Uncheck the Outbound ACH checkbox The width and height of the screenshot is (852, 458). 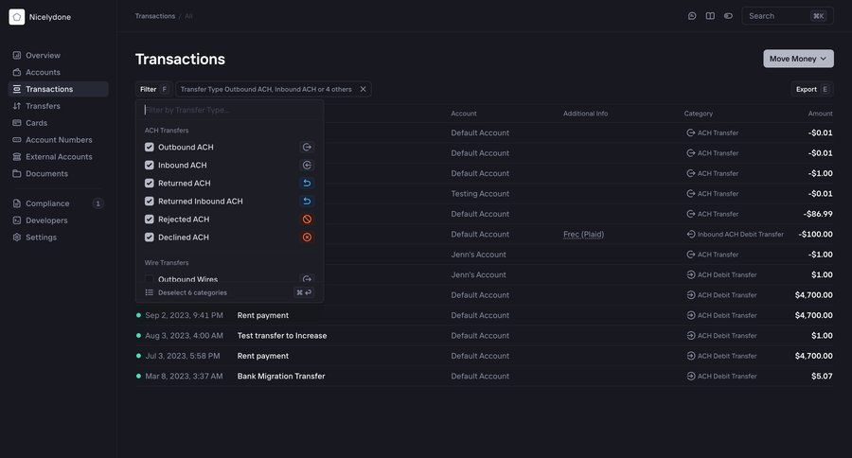pyautogui.click(x=150, y=148)
